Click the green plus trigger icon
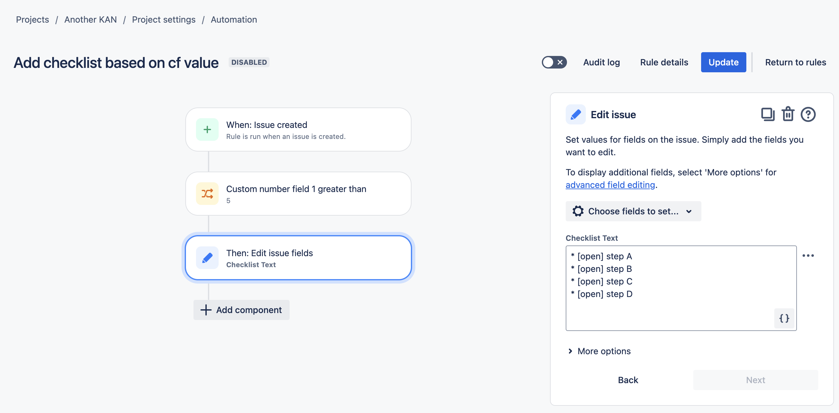This screenshot has width=839, height=413. tap(207, 129)
